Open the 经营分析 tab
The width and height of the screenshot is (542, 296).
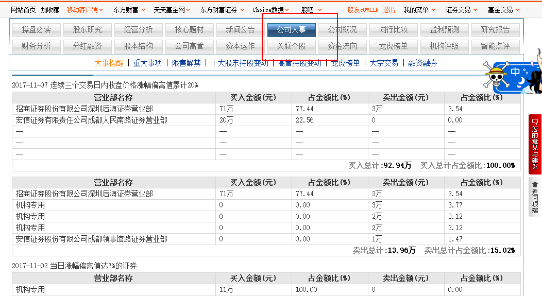pyautogui.click(x=138, y=30)
